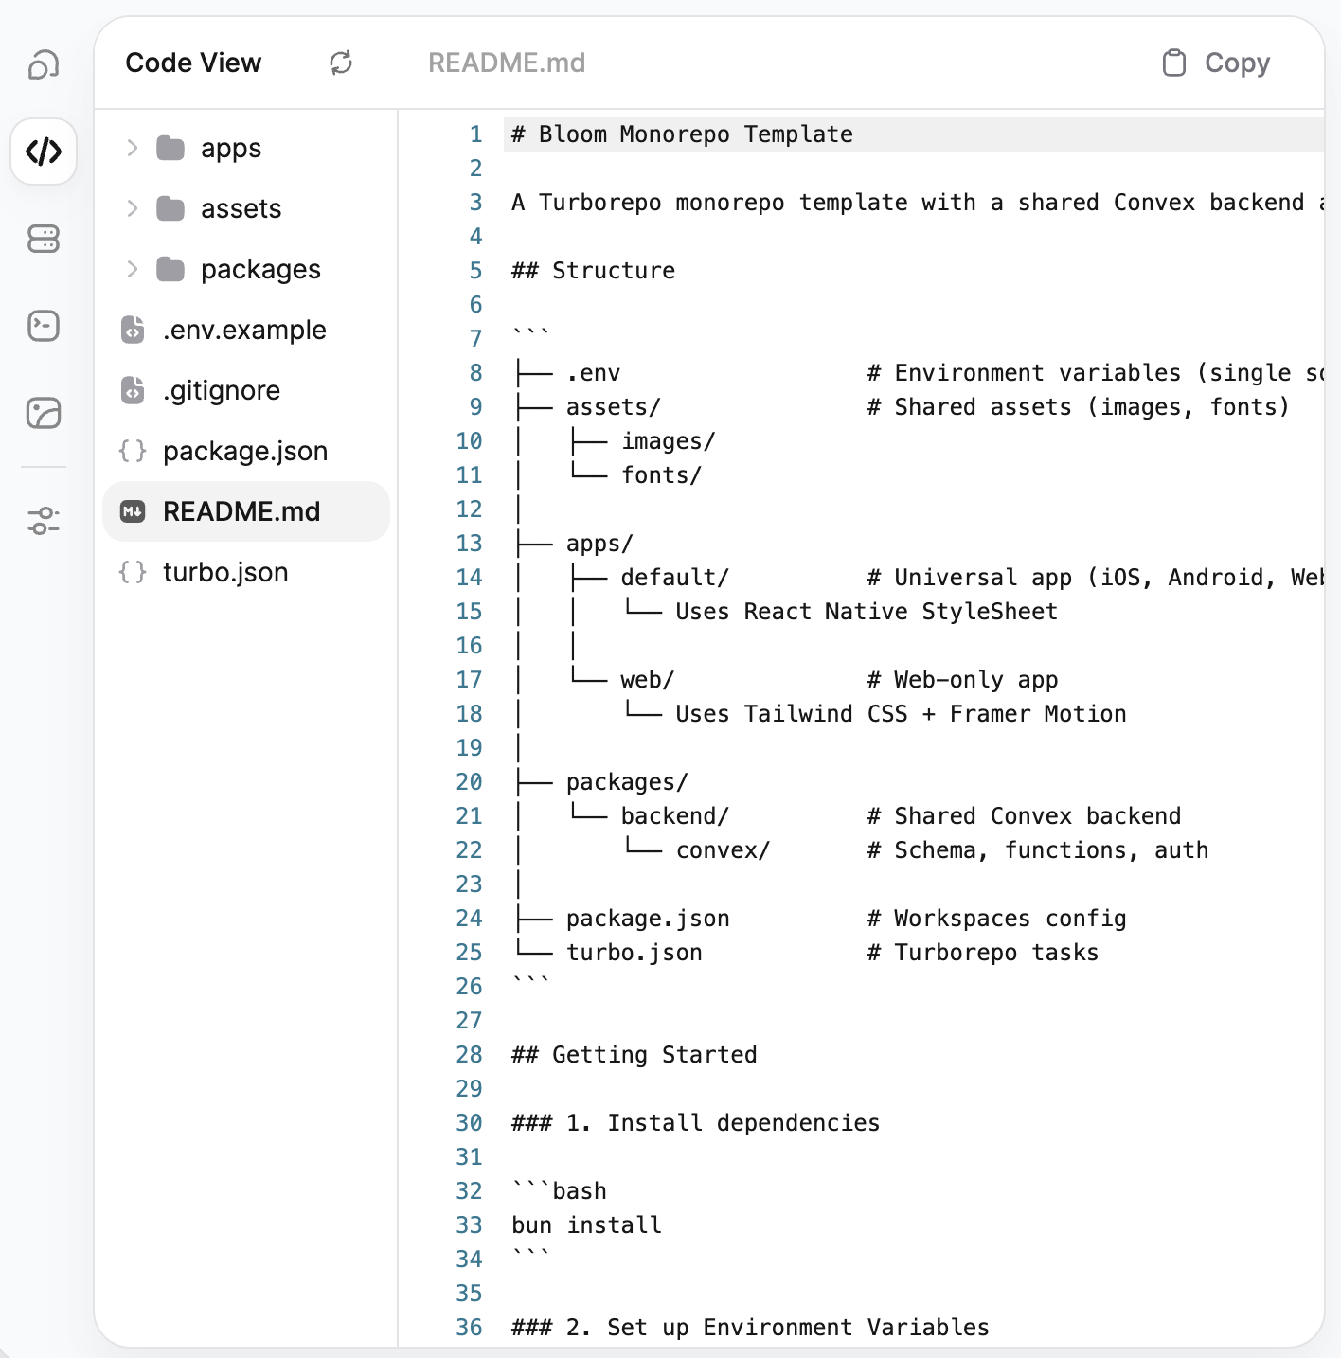1341x1358 pixels.
Task: Open the database panel icon
Action: click(43, 240)
